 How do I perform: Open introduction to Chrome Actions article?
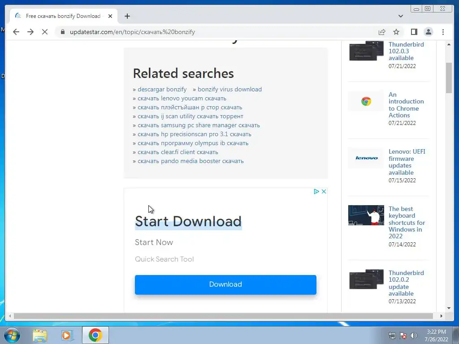pos(406,105)
